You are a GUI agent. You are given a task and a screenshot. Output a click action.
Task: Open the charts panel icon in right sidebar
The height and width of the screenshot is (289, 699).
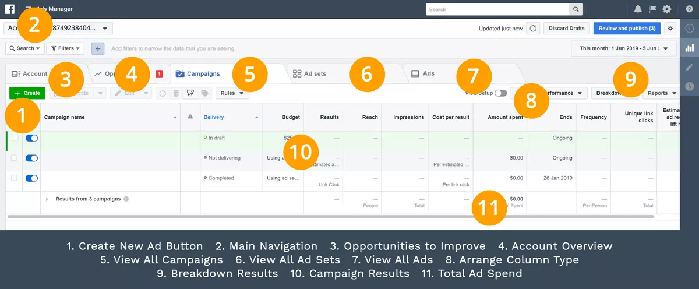[690, 48]
